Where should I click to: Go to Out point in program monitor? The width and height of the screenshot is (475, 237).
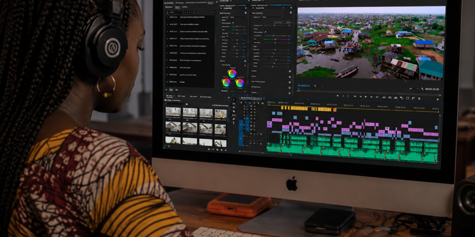click(377, 97)
